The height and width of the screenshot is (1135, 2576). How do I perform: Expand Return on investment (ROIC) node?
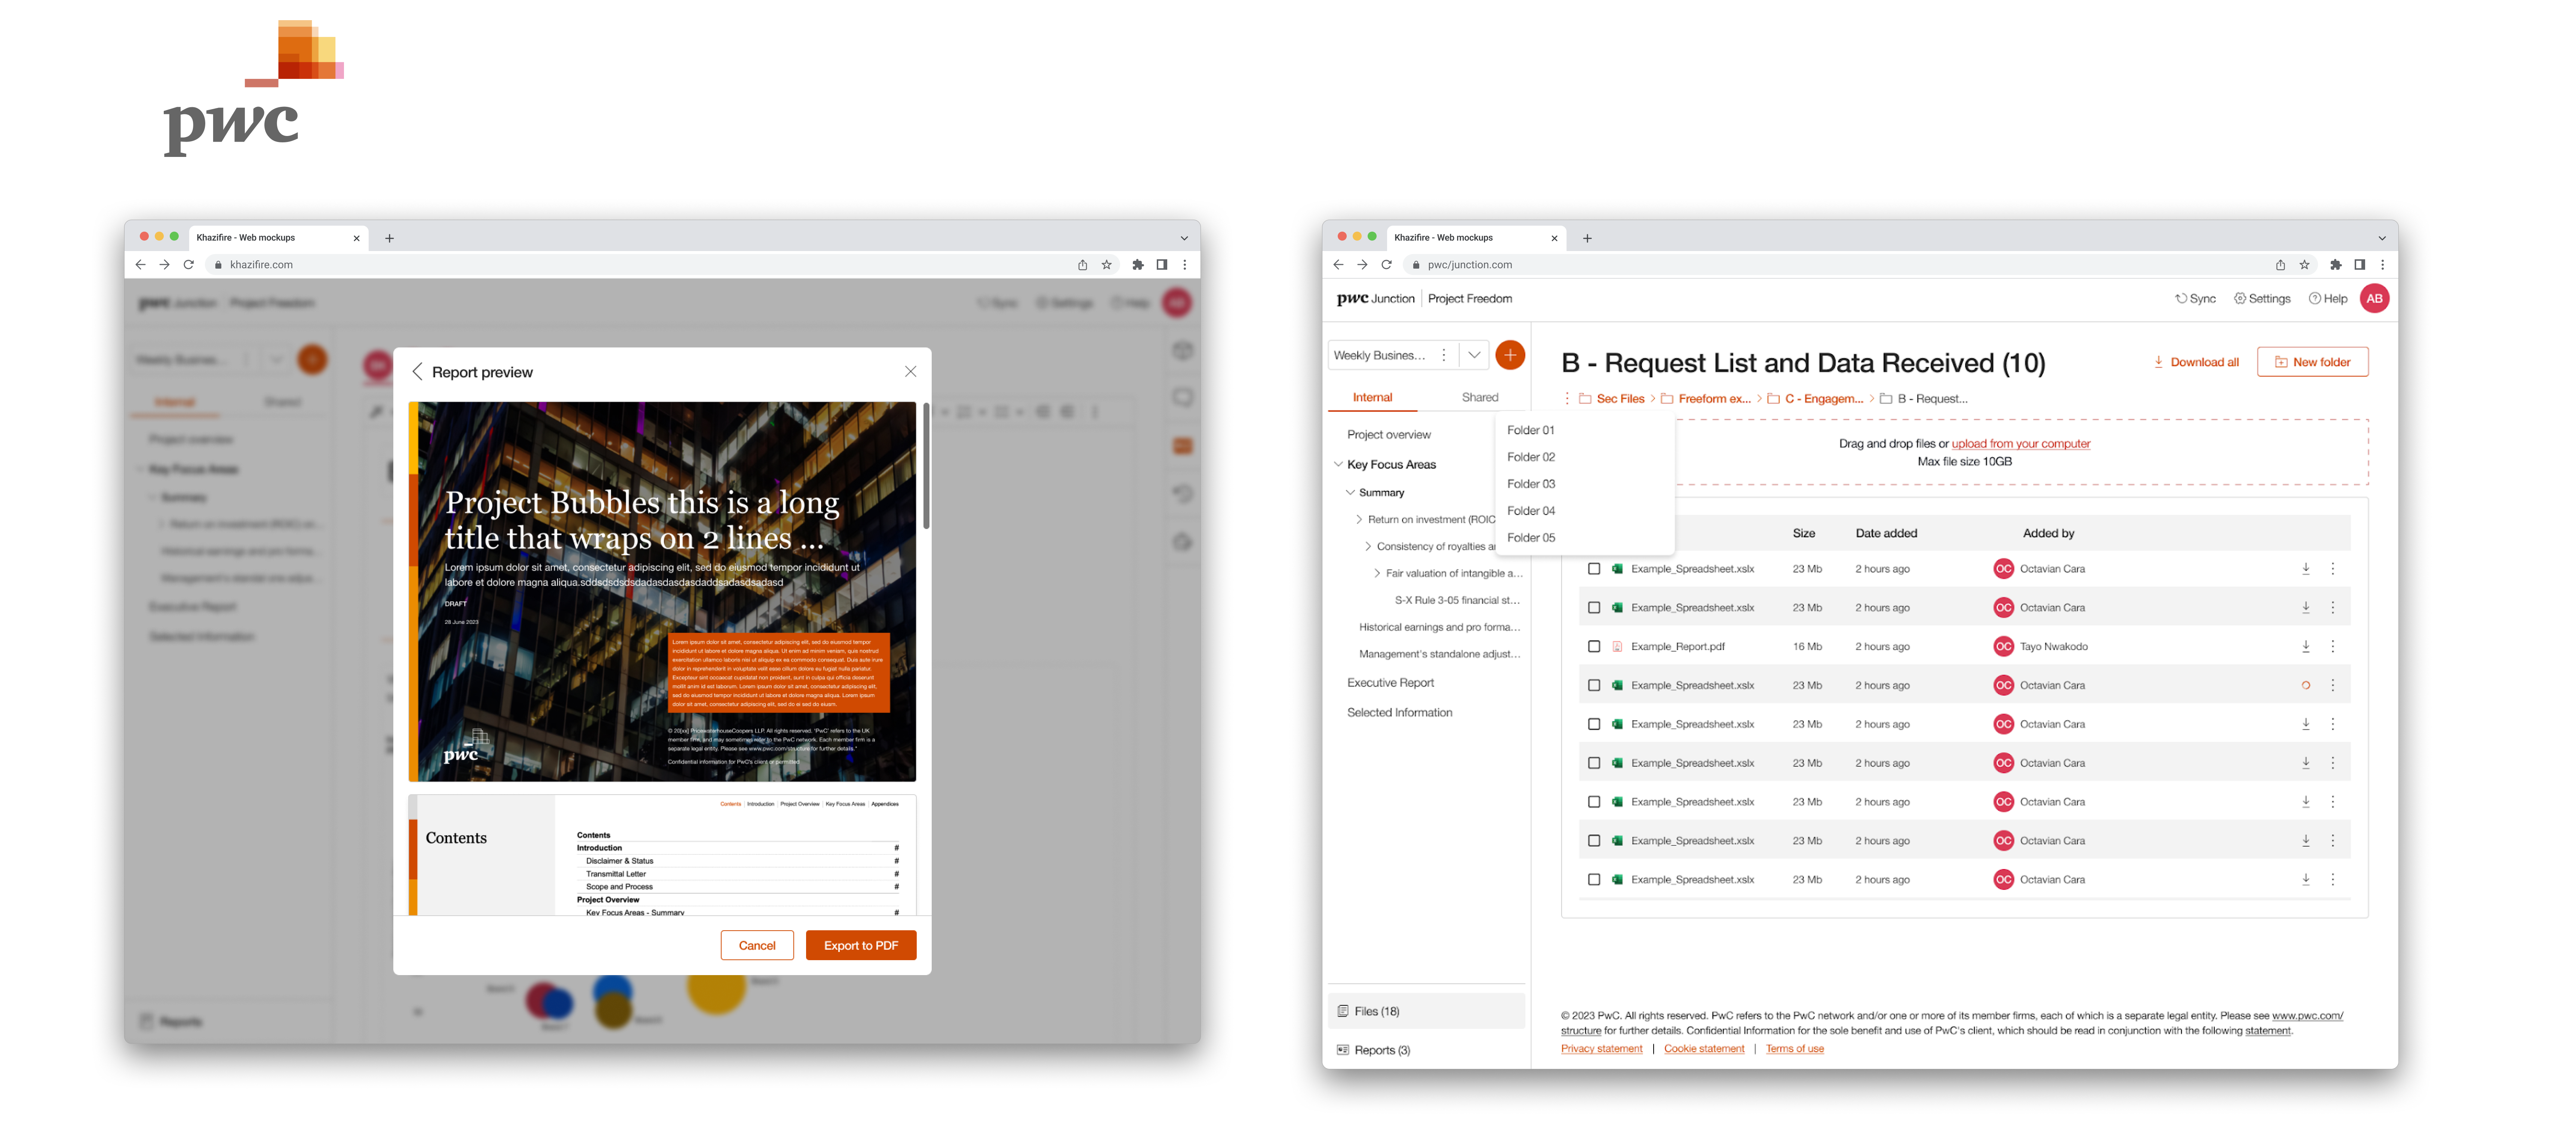1359,520
